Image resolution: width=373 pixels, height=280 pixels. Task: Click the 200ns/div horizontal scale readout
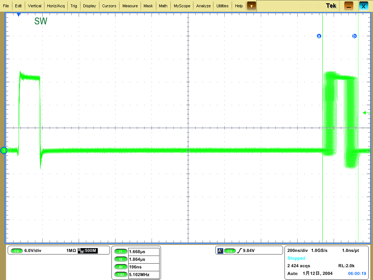click(x=297, y=251)
